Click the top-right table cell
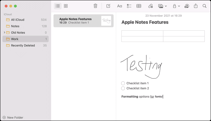 click(184, 34)
